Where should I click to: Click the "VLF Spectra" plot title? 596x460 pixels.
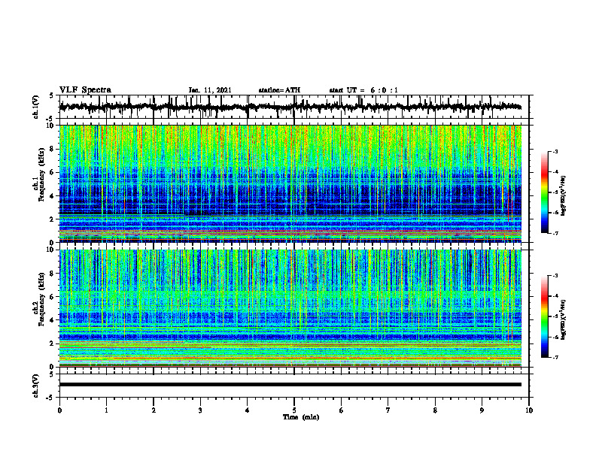click(85, 90)
